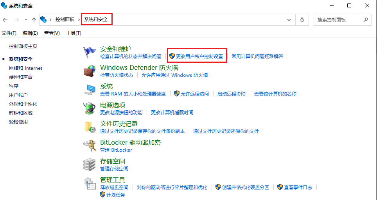
Task: Click the BitLocker lock and keys icon
Action: pyautogui.click(x=90, y=145)
